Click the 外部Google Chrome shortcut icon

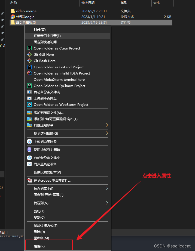click(13, 17)
